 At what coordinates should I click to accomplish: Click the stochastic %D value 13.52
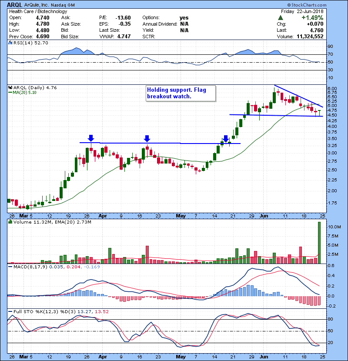click(101, 312)
